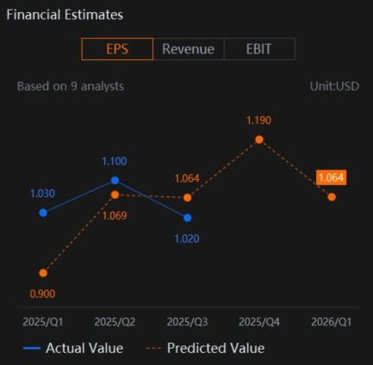Click the 2025/Q3 actual value point 1.020

187,218
